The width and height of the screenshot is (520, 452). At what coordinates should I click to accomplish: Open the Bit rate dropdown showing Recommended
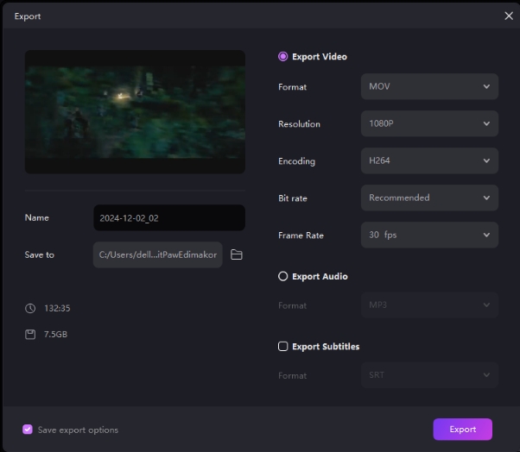(429, 198)
